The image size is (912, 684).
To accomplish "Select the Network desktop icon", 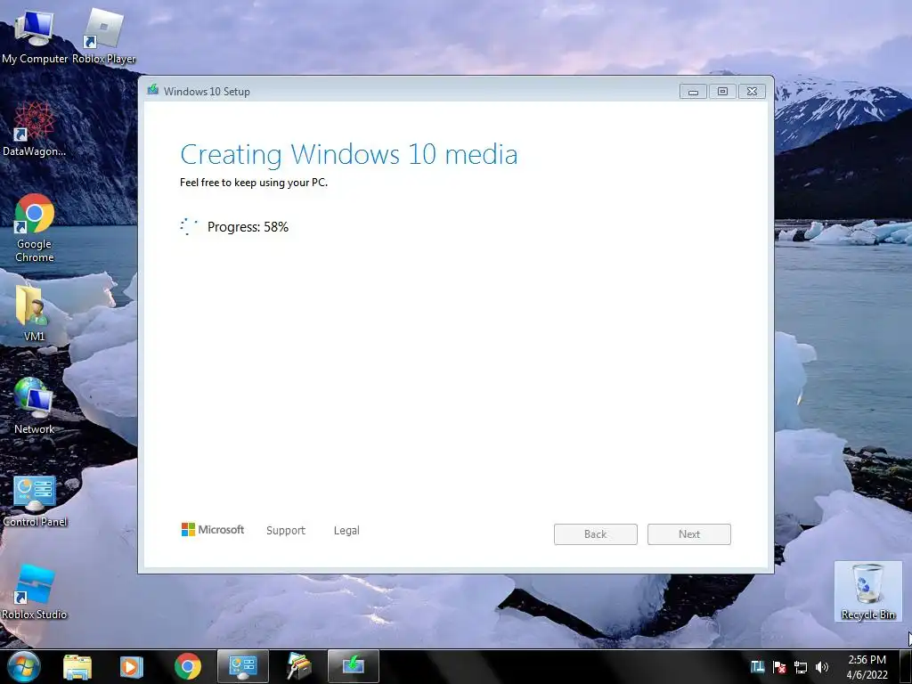I will (34, 405).
